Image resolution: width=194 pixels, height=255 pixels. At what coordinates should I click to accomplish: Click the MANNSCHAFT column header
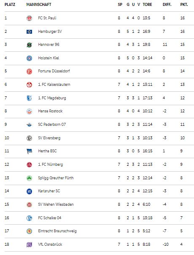click(39, 5)
